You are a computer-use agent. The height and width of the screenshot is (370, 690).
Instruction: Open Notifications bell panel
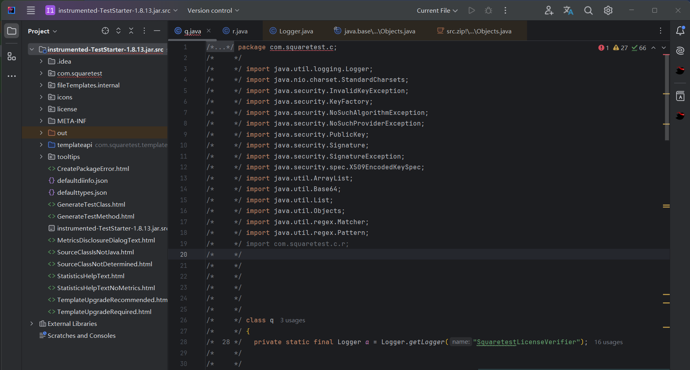[680, 31]
